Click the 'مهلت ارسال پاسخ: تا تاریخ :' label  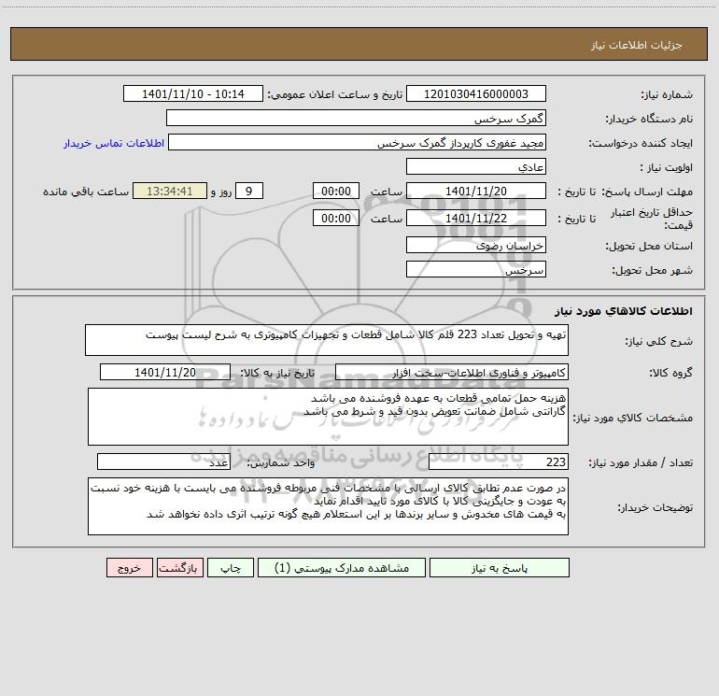point(625,192)
